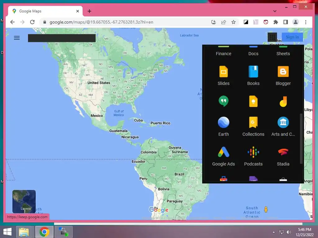
Task: Click the Sign in button
Action: point(292,37)
